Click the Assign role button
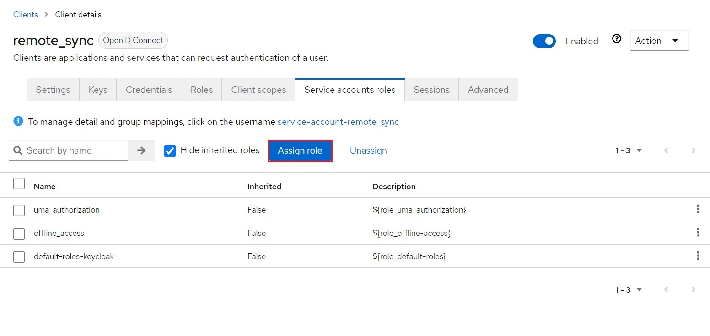Image resolution: width=710 pixels, height=336 pixels. (x=300, y=150)
